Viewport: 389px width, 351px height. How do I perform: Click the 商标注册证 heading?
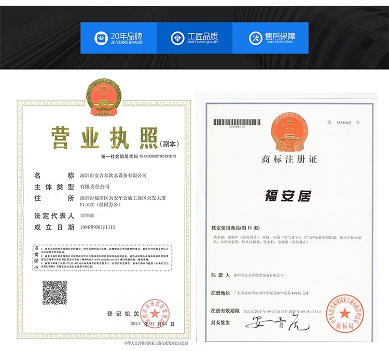tap(289, 159)
